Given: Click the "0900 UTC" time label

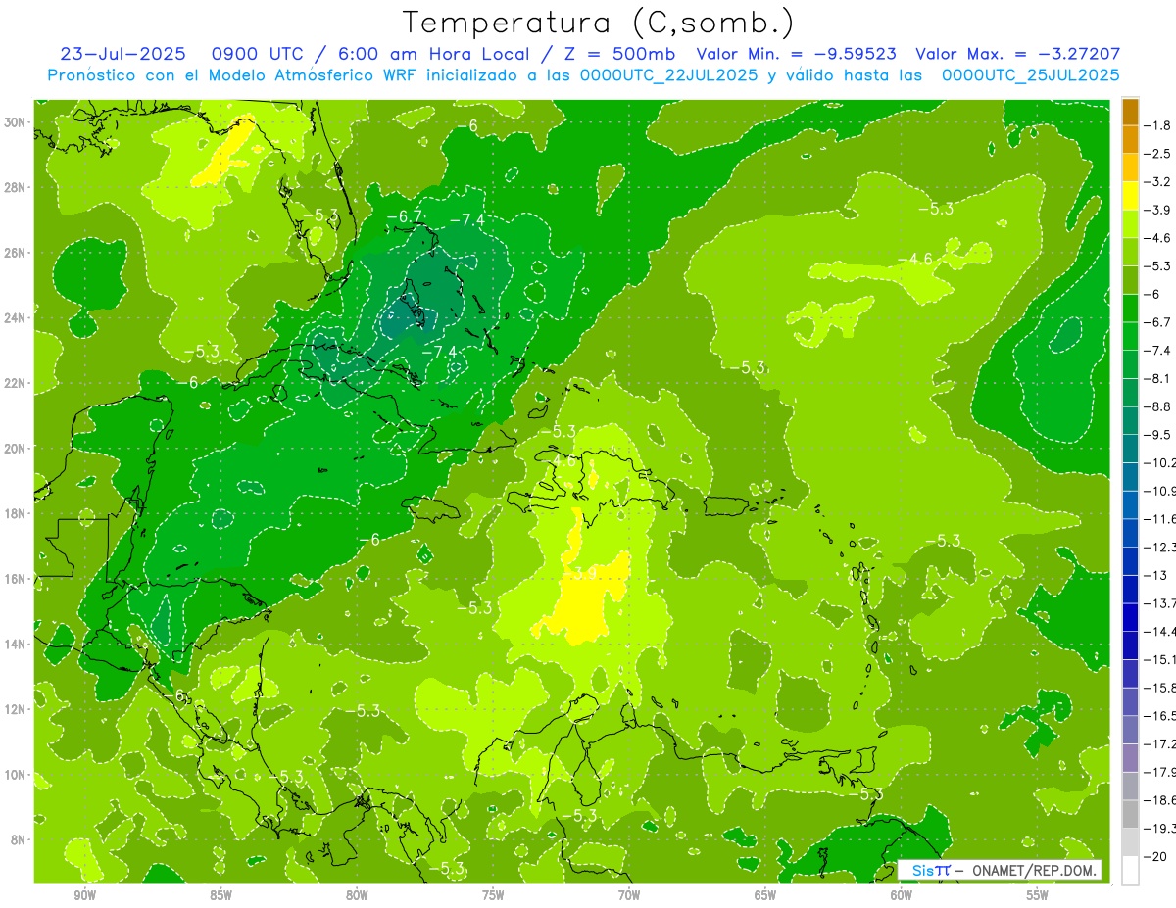Looking at the screenshot, I should pos(258,55).
